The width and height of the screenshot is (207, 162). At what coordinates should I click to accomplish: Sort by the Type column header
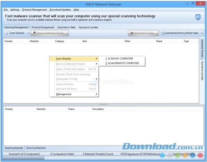(190, 41)
